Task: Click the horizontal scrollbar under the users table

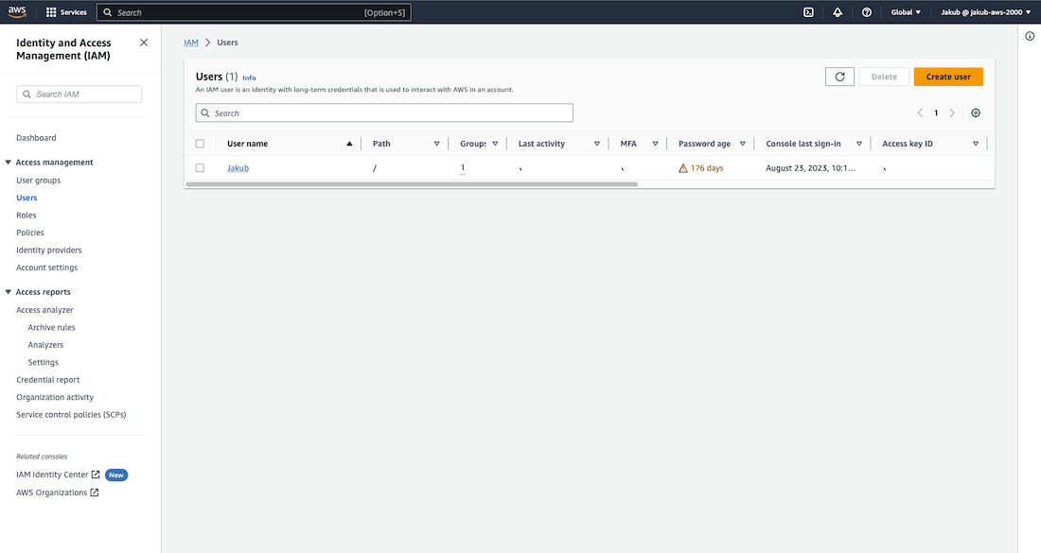Action: 412,184
